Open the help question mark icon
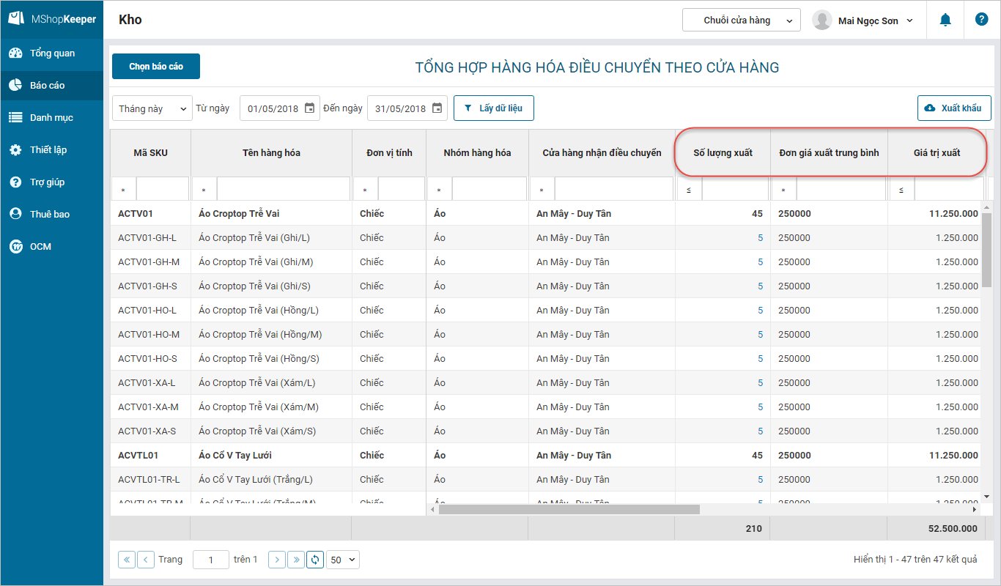The height and width of the screenshot is (586, 1001). click(981, 20)
